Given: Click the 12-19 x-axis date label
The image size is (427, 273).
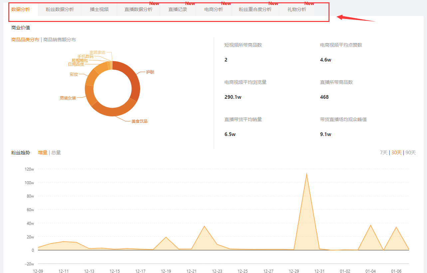Looking at the screenshot, I should pyautogui.click(x=166, y=271).
